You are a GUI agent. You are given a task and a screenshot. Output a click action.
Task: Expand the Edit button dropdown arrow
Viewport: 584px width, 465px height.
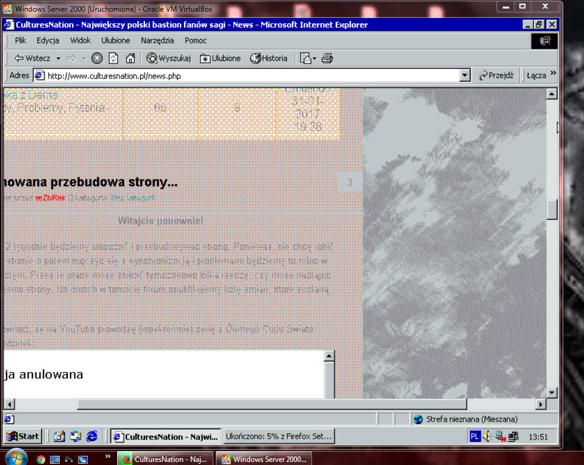coord(315,59)
